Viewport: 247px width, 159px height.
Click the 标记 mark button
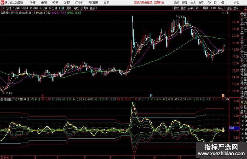(x=221, y=8)
